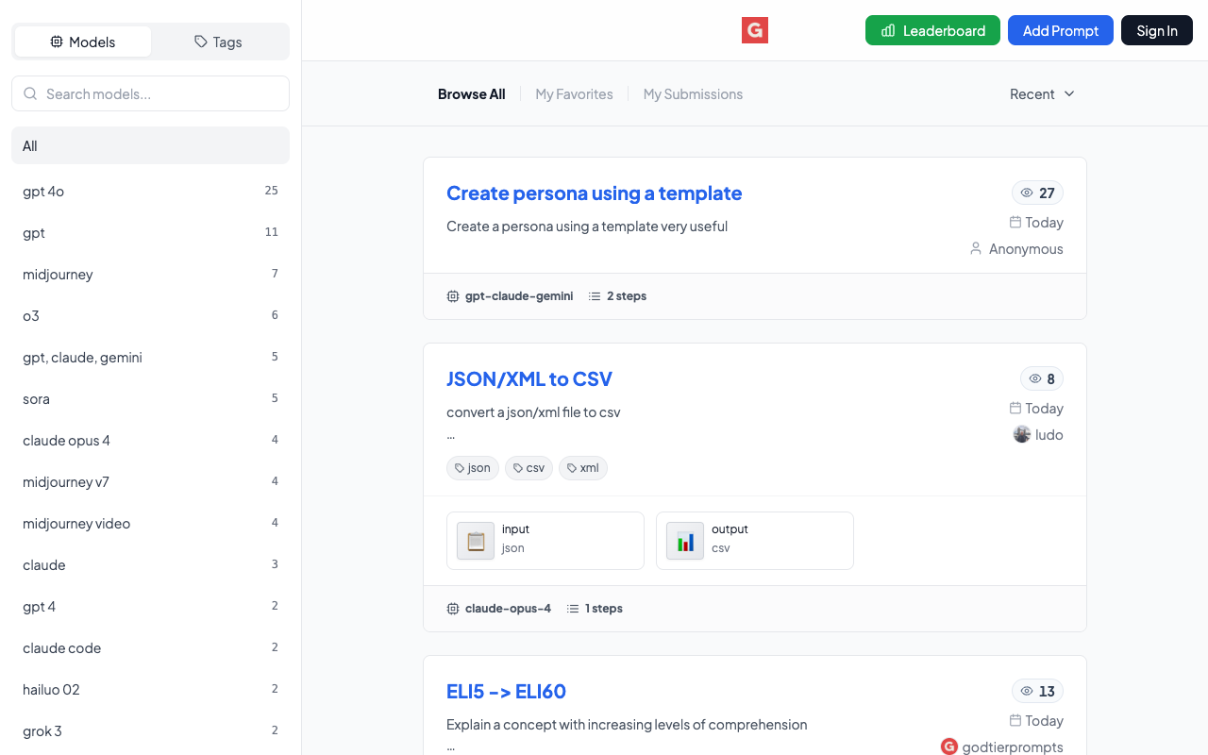The image size is (1208, 755).
Task: Expand the truncated JSON/XML to CSV description
Action: click(x=451, y=435)
